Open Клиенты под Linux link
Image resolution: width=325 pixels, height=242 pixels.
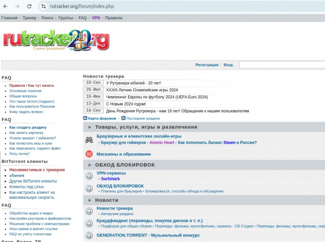pos(26,187)
